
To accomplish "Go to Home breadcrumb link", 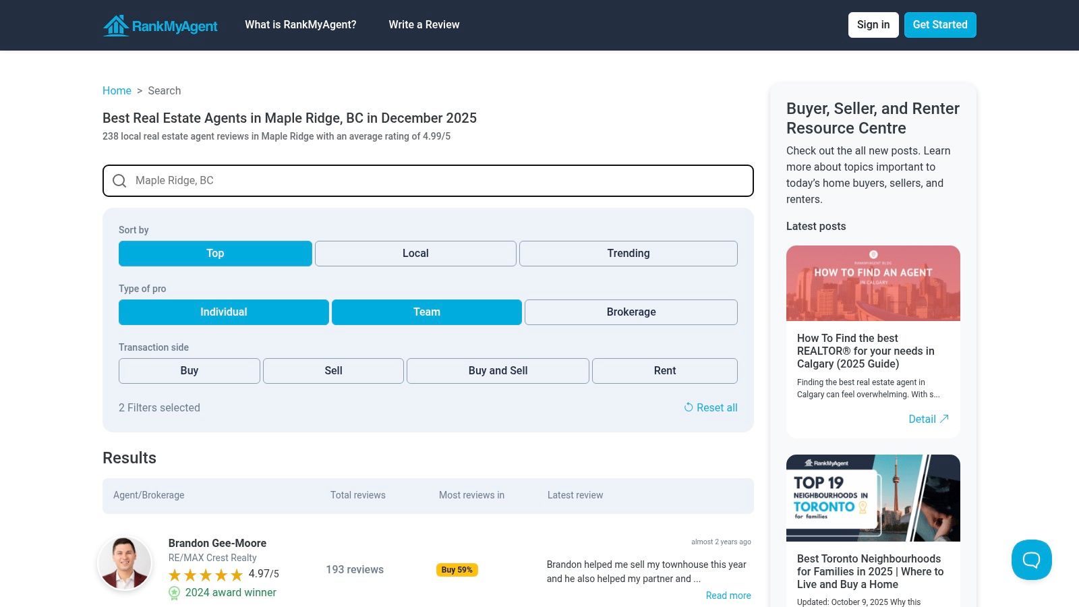I will [117, 90].
